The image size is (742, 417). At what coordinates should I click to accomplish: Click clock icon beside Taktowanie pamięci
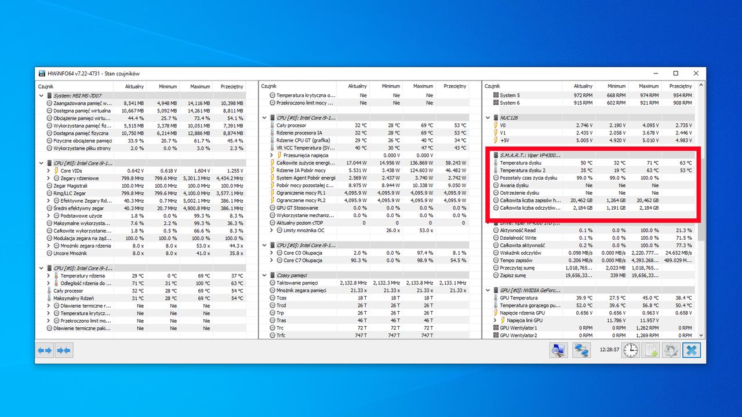coord(272,283)
